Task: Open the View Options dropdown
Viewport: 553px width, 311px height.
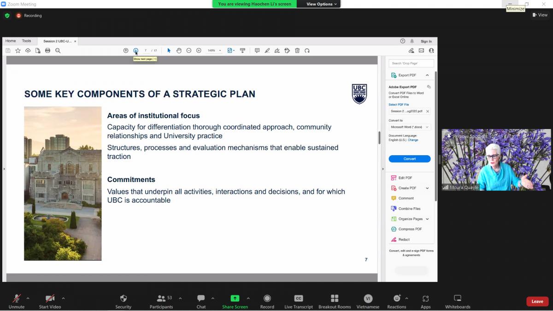Action: [x=322, y=4]
